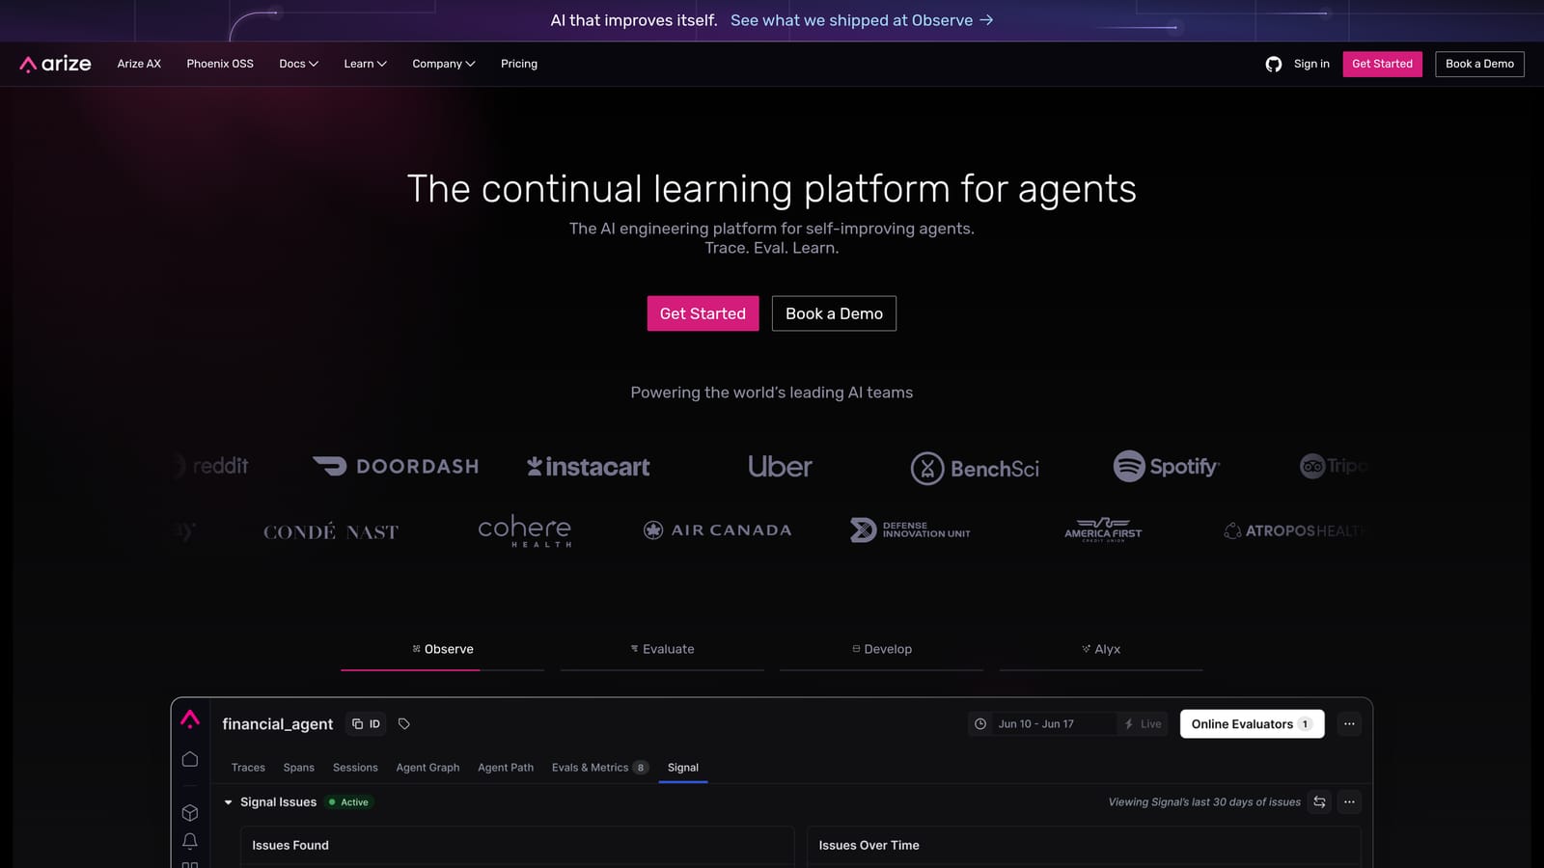Screen dimensions: 1544x868
Task: Click the clock icon by date range
Action: [x=980, y=724]
